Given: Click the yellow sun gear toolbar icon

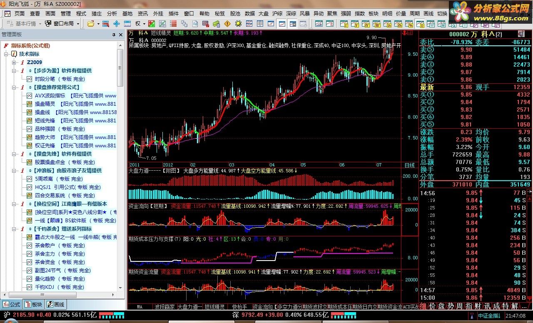Looking at the screenshot, I should [x=238, y=24].
